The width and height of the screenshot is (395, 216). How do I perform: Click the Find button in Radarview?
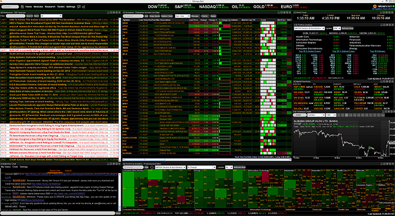[146, 167]
